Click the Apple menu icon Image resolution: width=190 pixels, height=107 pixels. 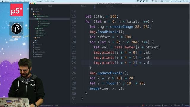click(x=3, y=1)
